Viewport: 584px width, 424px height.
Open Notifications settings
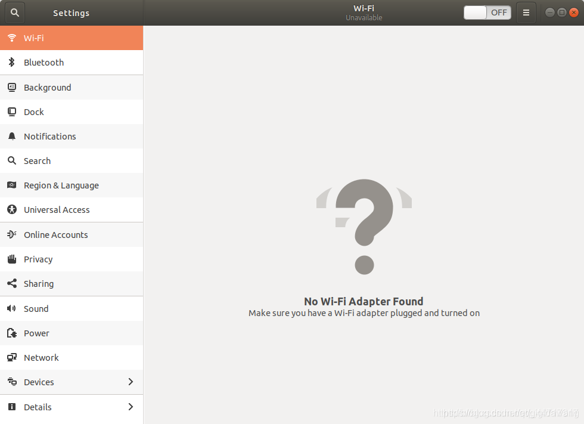click(x=72, y=137)
